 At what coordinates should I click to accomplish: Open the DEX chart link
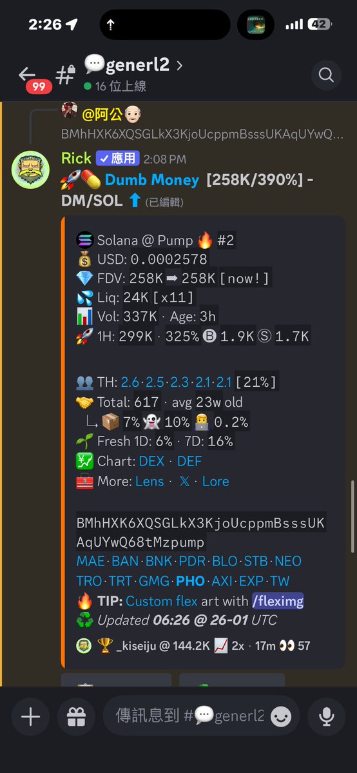point(151,461)
